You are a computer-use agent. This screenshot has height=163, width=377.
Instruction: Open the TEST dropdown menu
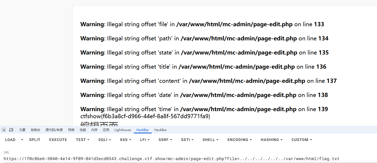tap(83, 140)
